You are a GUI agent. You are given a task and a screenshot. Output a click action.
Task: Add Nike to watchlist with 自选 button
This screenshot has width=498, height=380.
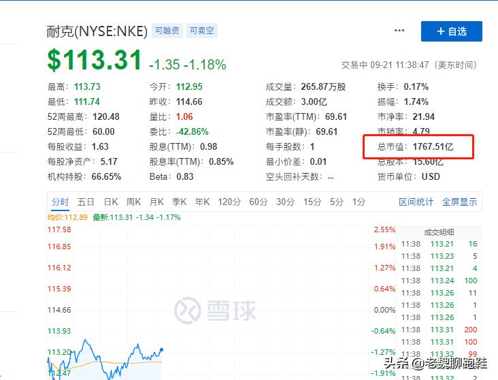tap(451, 31)
